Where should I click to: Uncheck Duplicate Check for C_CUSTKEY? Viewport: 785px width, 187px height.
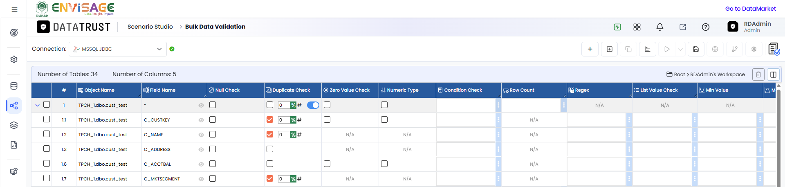pyautogui.click(x=270, y=119)
